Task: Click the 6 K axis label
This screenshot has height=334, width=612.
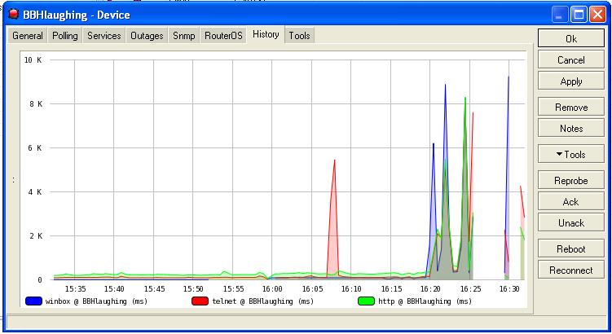Action: [x=35, y=148]
